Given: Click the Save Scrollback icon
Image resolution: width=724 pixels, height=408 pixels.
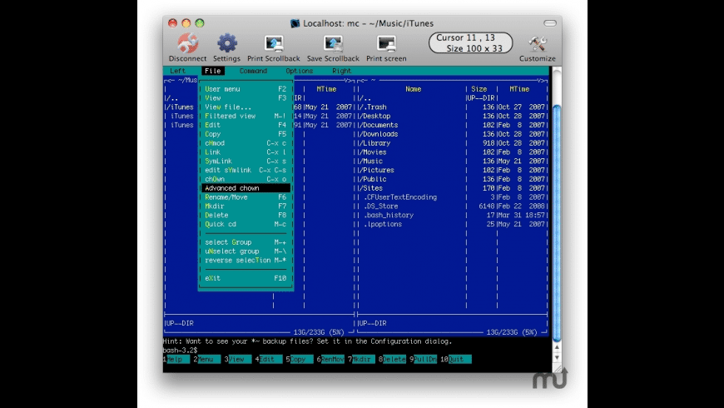Looking at the screenshot, I should point(333,43).
